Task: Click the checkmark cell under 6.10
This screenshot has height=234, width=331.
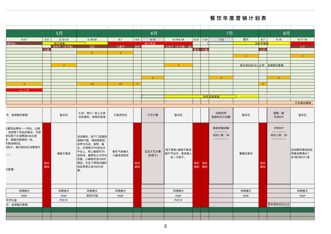Action: 153,78
